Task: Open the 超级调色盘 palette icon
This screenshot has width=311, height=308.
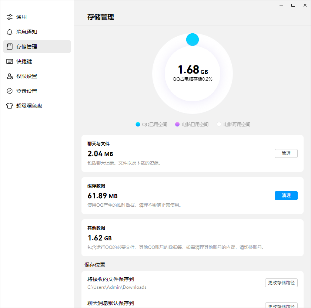Action: coord(9,106)
